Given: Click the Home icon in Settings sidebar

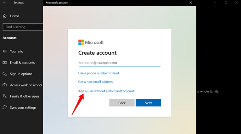Looking at the screenshot, I should [5, 16].
